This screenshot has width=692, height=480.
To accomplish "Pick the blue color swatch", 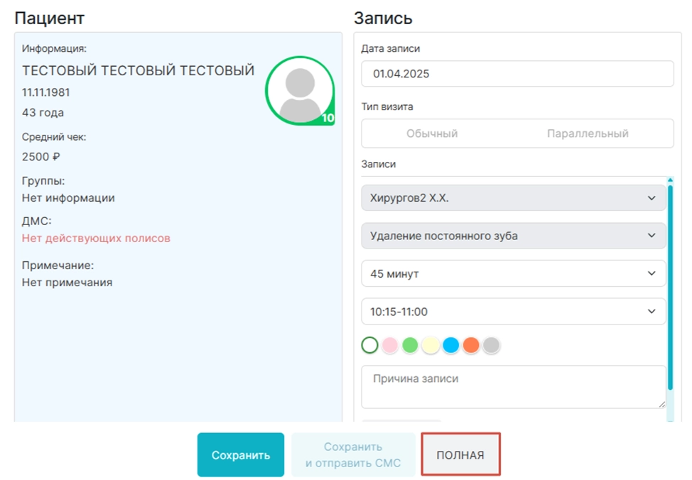I will click(451, 345).
